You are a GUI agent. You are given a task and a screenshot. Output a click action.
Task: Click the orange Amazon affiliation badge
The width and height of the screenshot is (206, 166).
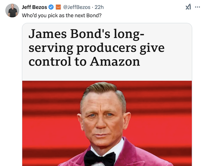58,7
